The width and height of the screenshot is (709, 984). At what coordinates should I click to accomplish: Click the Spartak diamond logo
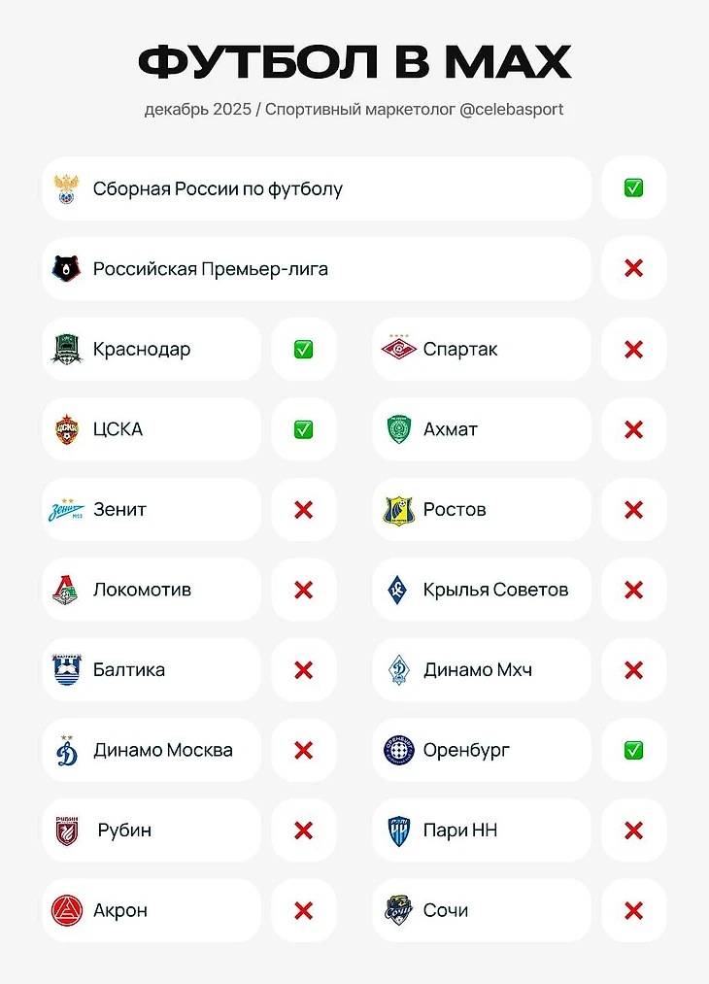coord(398,349)
